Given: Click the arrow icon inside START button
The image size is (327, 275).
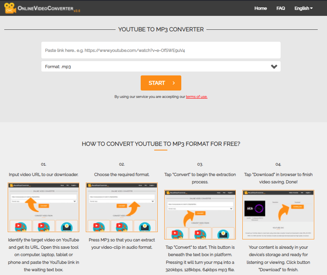Looking at the screenshot, I should pyautogui.click(x=174, y=83).
